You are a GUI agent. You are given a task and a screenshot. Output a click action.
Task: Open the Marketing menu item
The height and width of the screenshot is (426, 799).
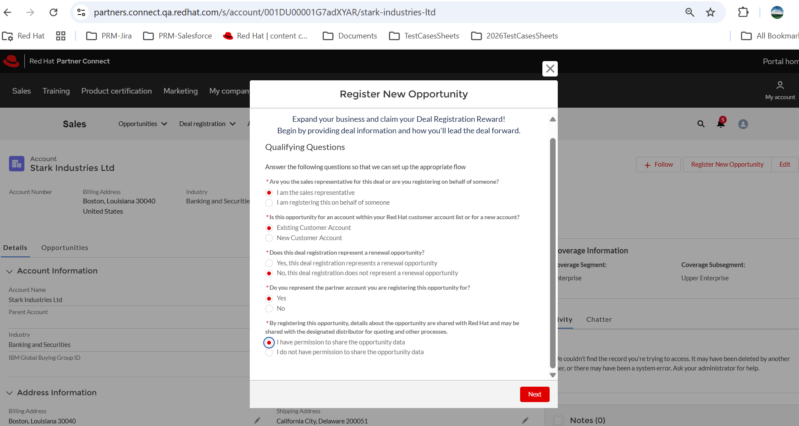coord(181,91)
